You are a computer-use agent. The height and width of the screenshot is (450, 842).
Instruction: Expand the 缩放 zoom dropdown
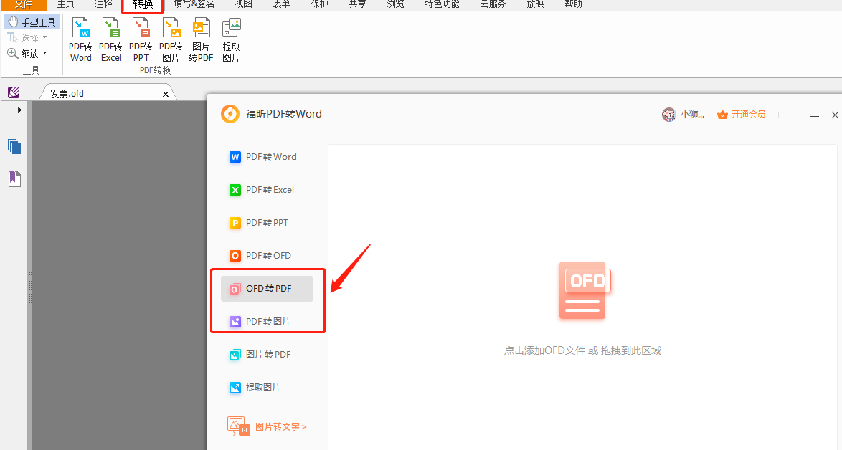(43, 52)
